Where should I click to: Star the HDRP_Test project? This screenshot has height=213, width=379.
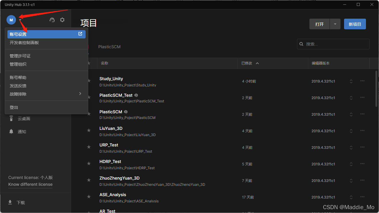(89, 163)
